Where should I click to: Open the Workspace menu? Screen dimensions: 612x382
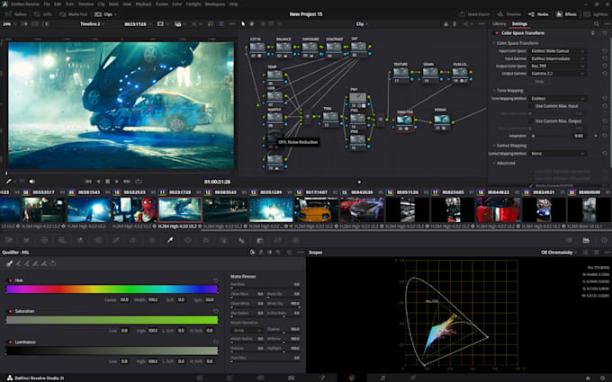coord(215,4)
